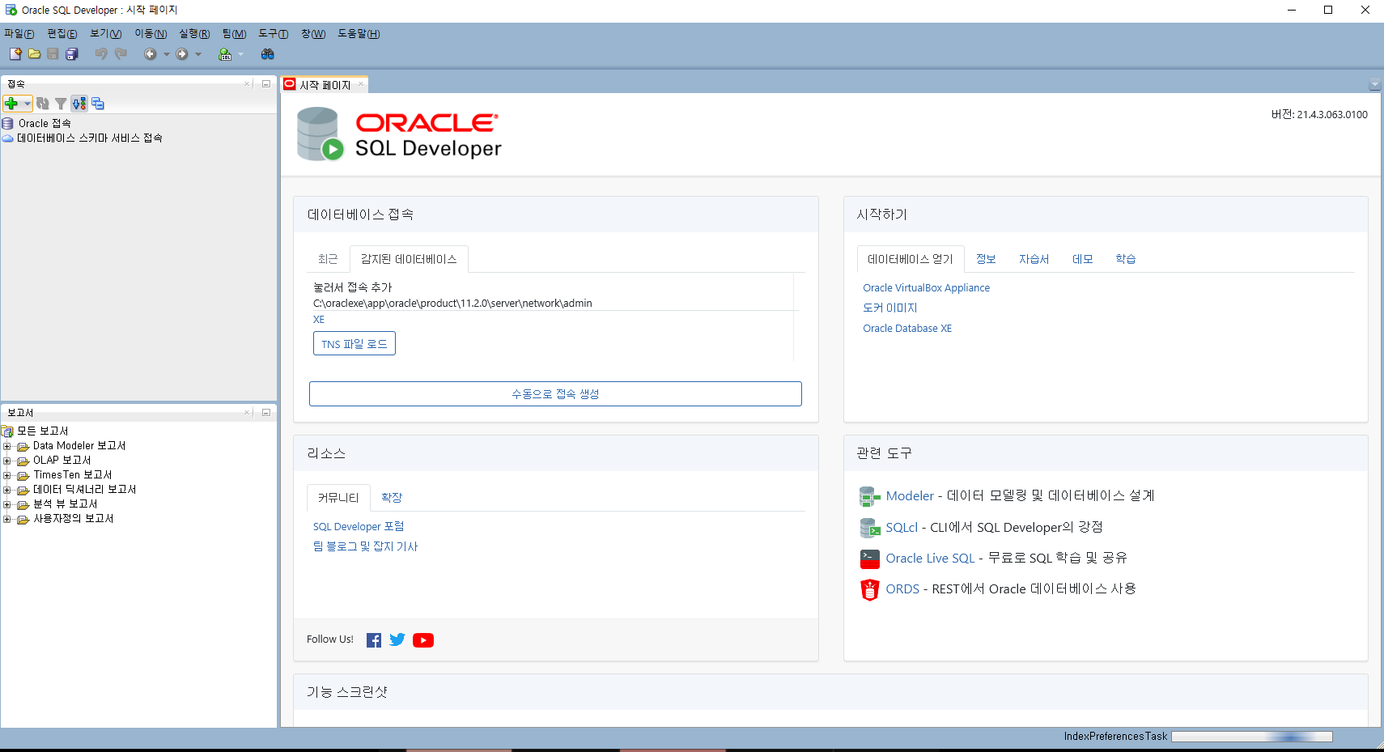The width and height of the screenshot is (1384, 752).
Task: Expand the 분석 뷰 보고서 node
Action: point(6,504)
